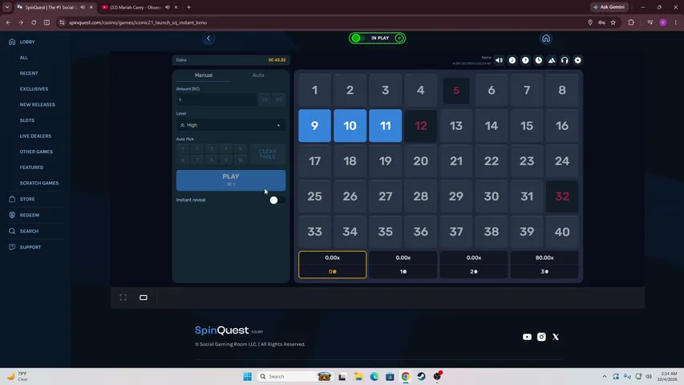This screenshot has height=385, width=684.
Task: Double the bet with 2x button
Action: pos(265,100)
